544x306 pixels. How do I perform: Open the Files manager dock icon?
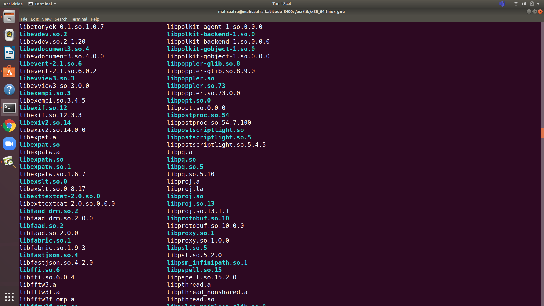tap(9, 17)
